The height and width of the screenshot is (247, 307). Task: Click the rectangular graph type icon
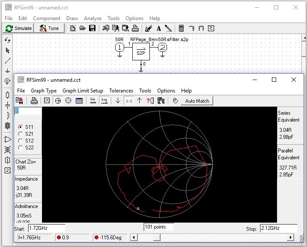click(x=47, y=101)
